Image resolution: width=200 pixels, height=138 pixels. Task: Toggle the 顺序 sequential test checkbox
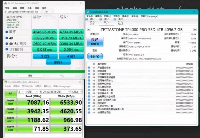7,32
